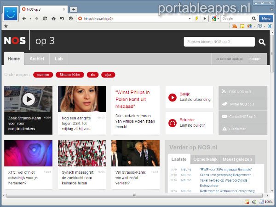276x207 pixels.
Task: Open the Syrisch massagraf flags thumbnail
Action: (x=82, y=153)
